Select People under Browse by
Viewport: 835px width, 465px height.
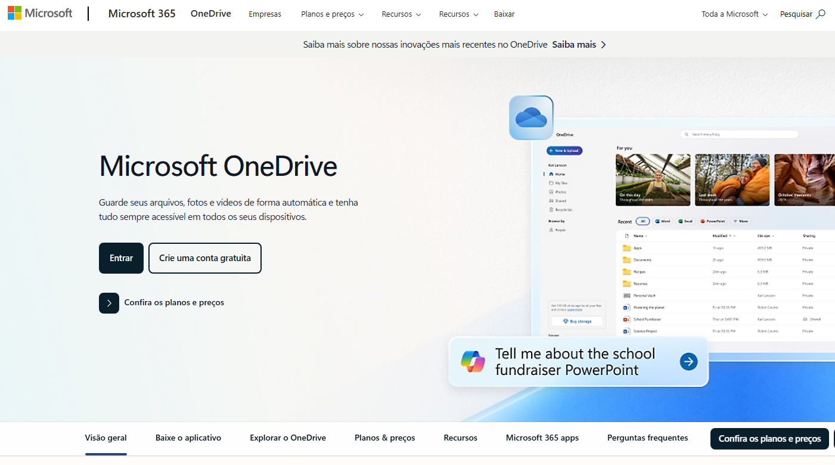tap(560, 230)
